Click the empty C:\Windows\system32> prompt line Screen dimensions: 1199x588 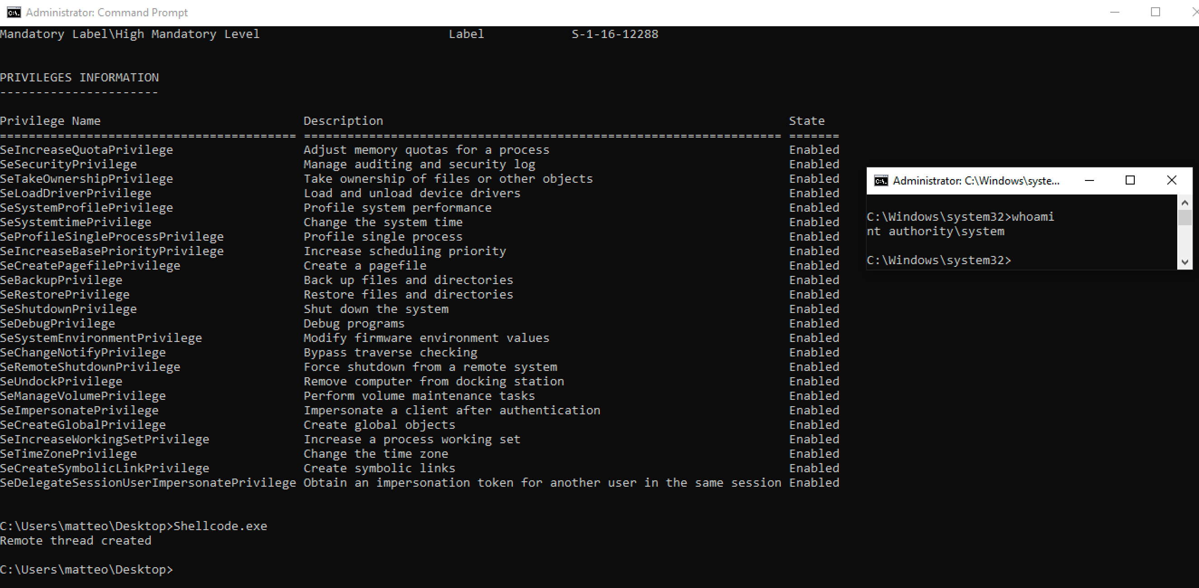pos(938,261)
